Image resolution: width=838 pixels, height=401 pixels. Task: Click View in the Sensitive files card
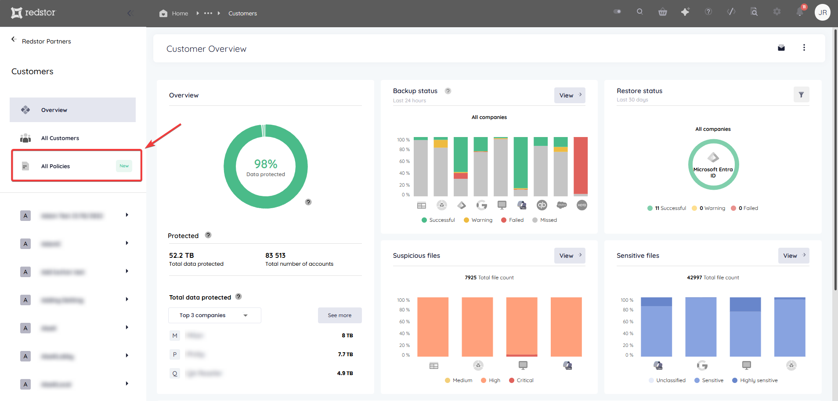(x=793, y=256)
